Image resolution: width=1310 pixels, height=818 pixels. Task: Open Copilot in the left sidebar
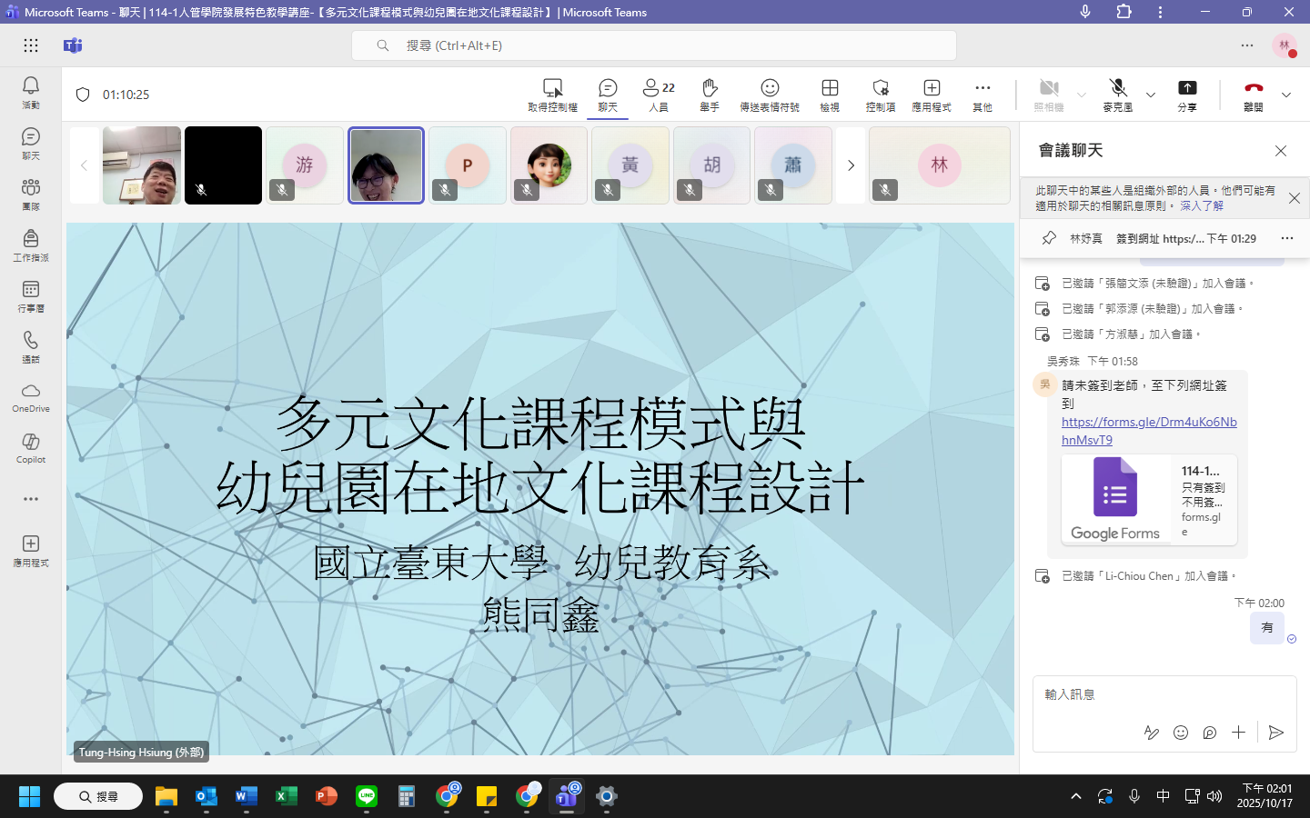coord(30,447)
